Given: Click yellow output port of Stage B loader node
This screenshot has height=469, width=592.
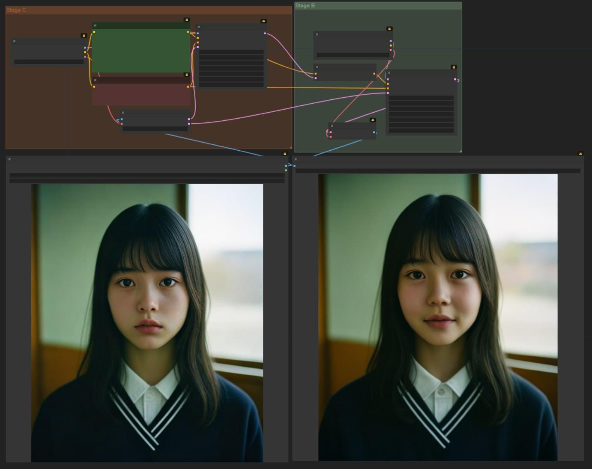Looking at the screenshot, I should (391, 45).
